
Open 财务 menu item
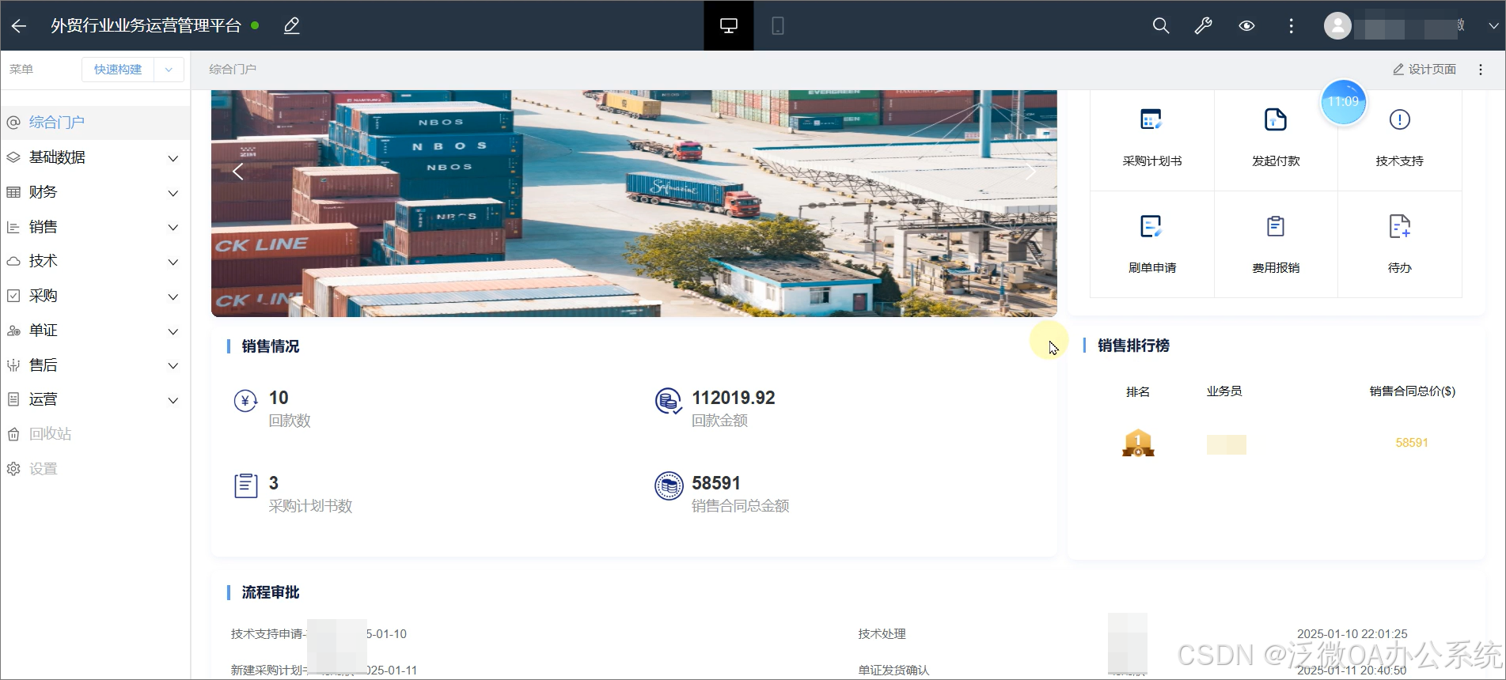(x=43, y=192)
